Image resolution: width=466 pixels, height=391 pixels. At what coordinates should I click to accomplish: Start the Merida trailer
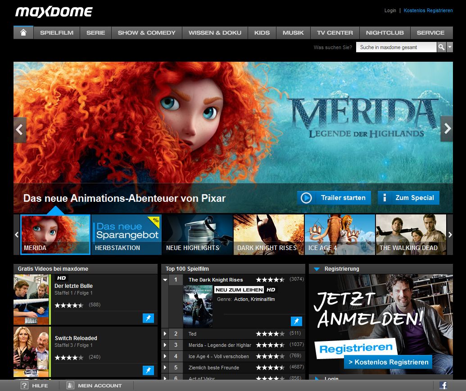click(x=334, y=198)
